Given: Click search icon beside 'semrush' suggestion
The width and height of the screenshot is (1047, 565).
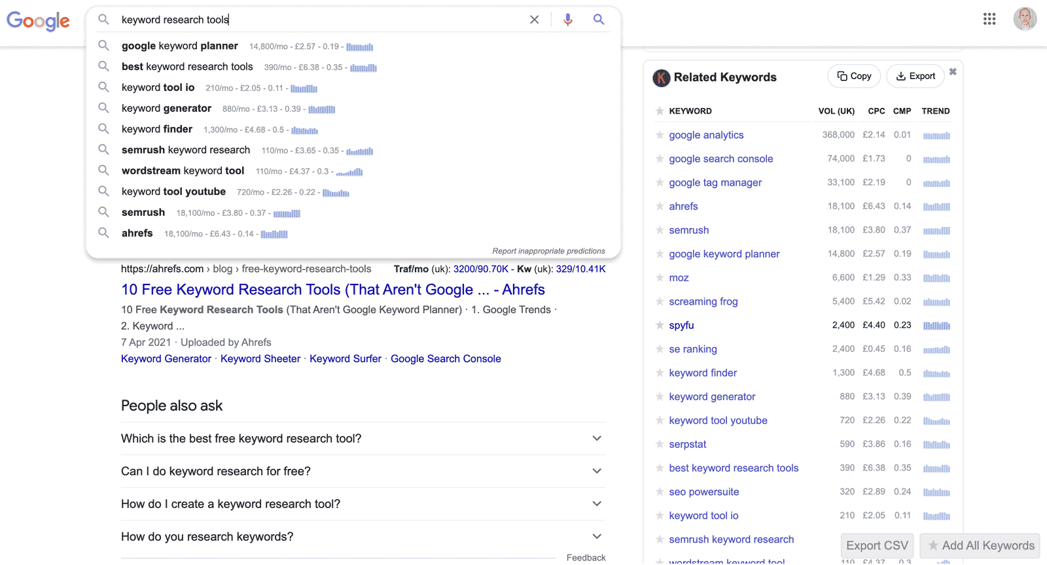Looking at the screenshot, I should click(x=103, y=213).
